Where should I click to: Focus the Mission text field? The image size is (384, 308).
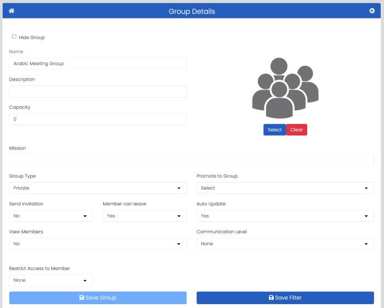191,160
